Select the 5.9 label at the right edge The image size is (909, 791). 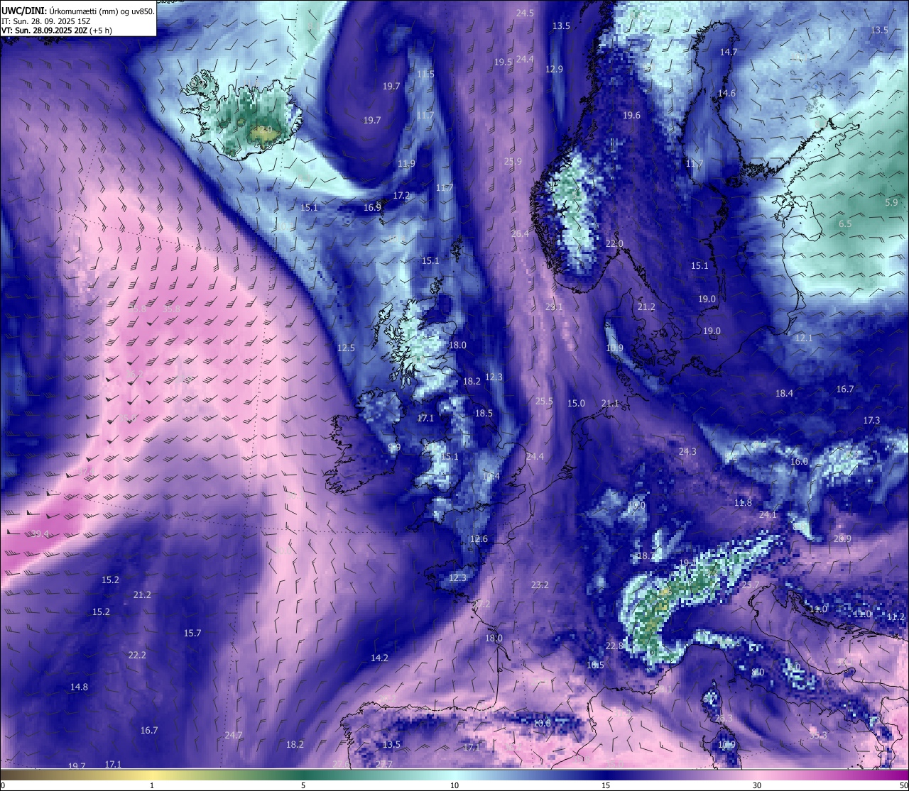[x=891, y=202]
